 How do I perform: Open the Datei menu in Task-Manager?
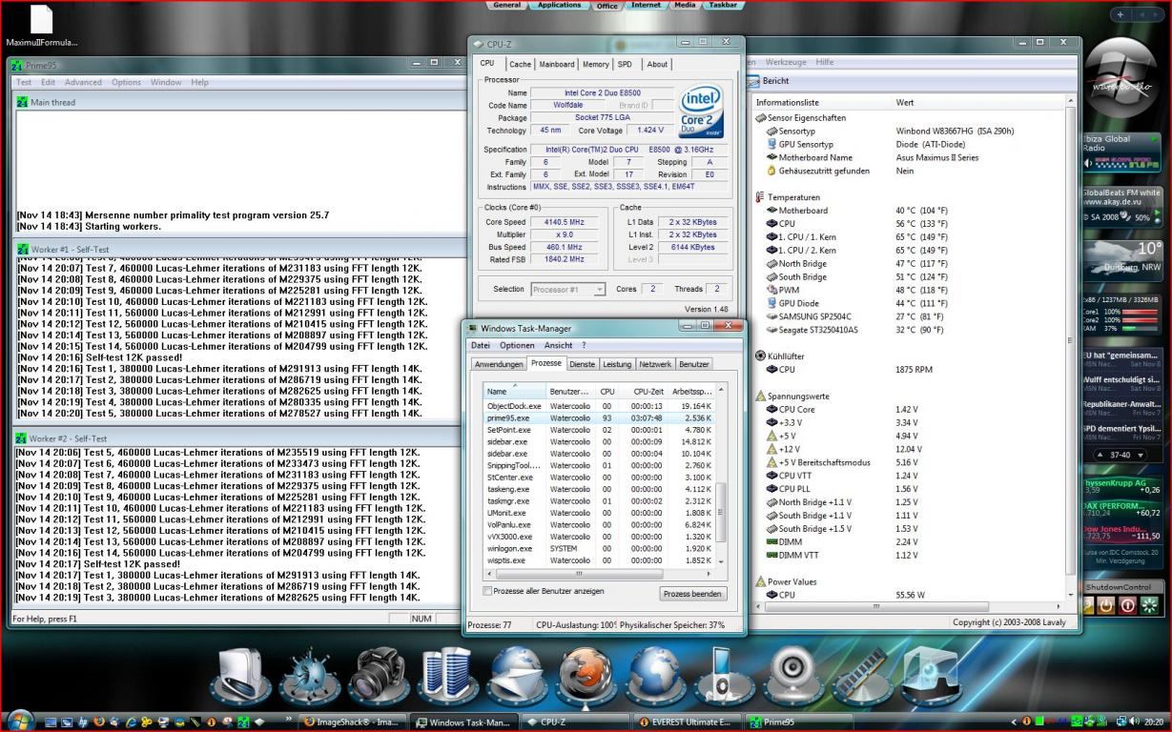coord(480,345)
